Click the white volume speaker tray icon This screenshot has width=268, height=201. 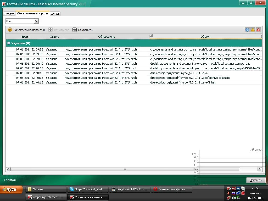click(x=233, y=198)
